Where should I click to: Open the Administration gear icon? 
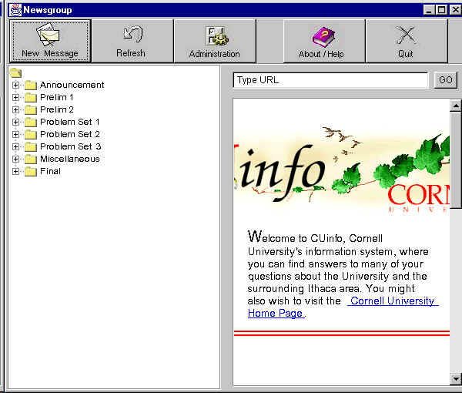[x=214, y=35]
